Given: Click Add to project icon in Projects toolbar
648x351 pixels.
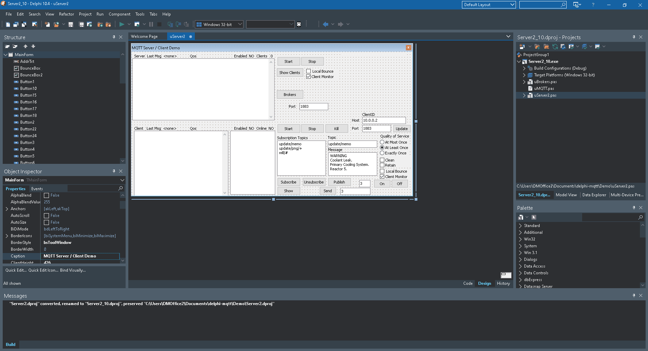Looking at the screenshot, I should pyautogui.click(x=537, y=47).
